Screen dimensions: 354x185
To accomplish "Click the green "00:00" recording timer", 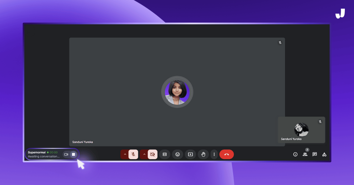I will tap(53, 152).
